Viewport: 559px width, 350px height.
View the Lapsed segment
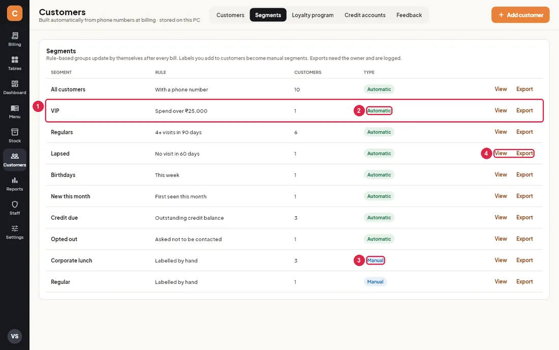501,154
